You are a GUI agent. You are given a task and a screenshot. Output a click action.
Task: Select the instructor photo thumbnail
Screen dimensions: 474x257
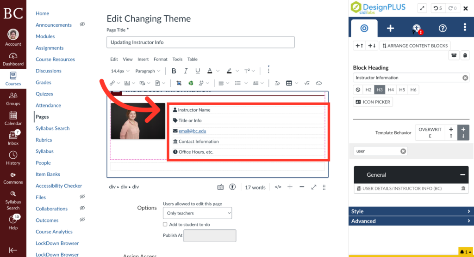coord(138,121)
